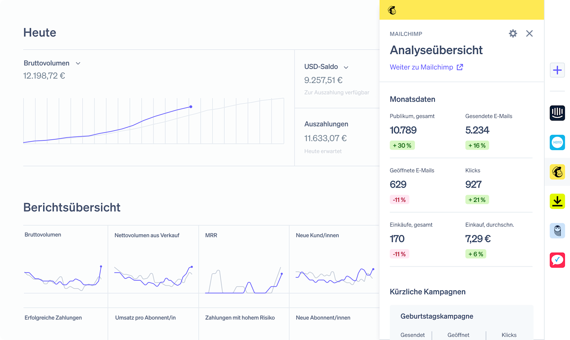570x340 pixels.
Task: Click the Gesendet column in campaign card
Action: tap(412, 335)
